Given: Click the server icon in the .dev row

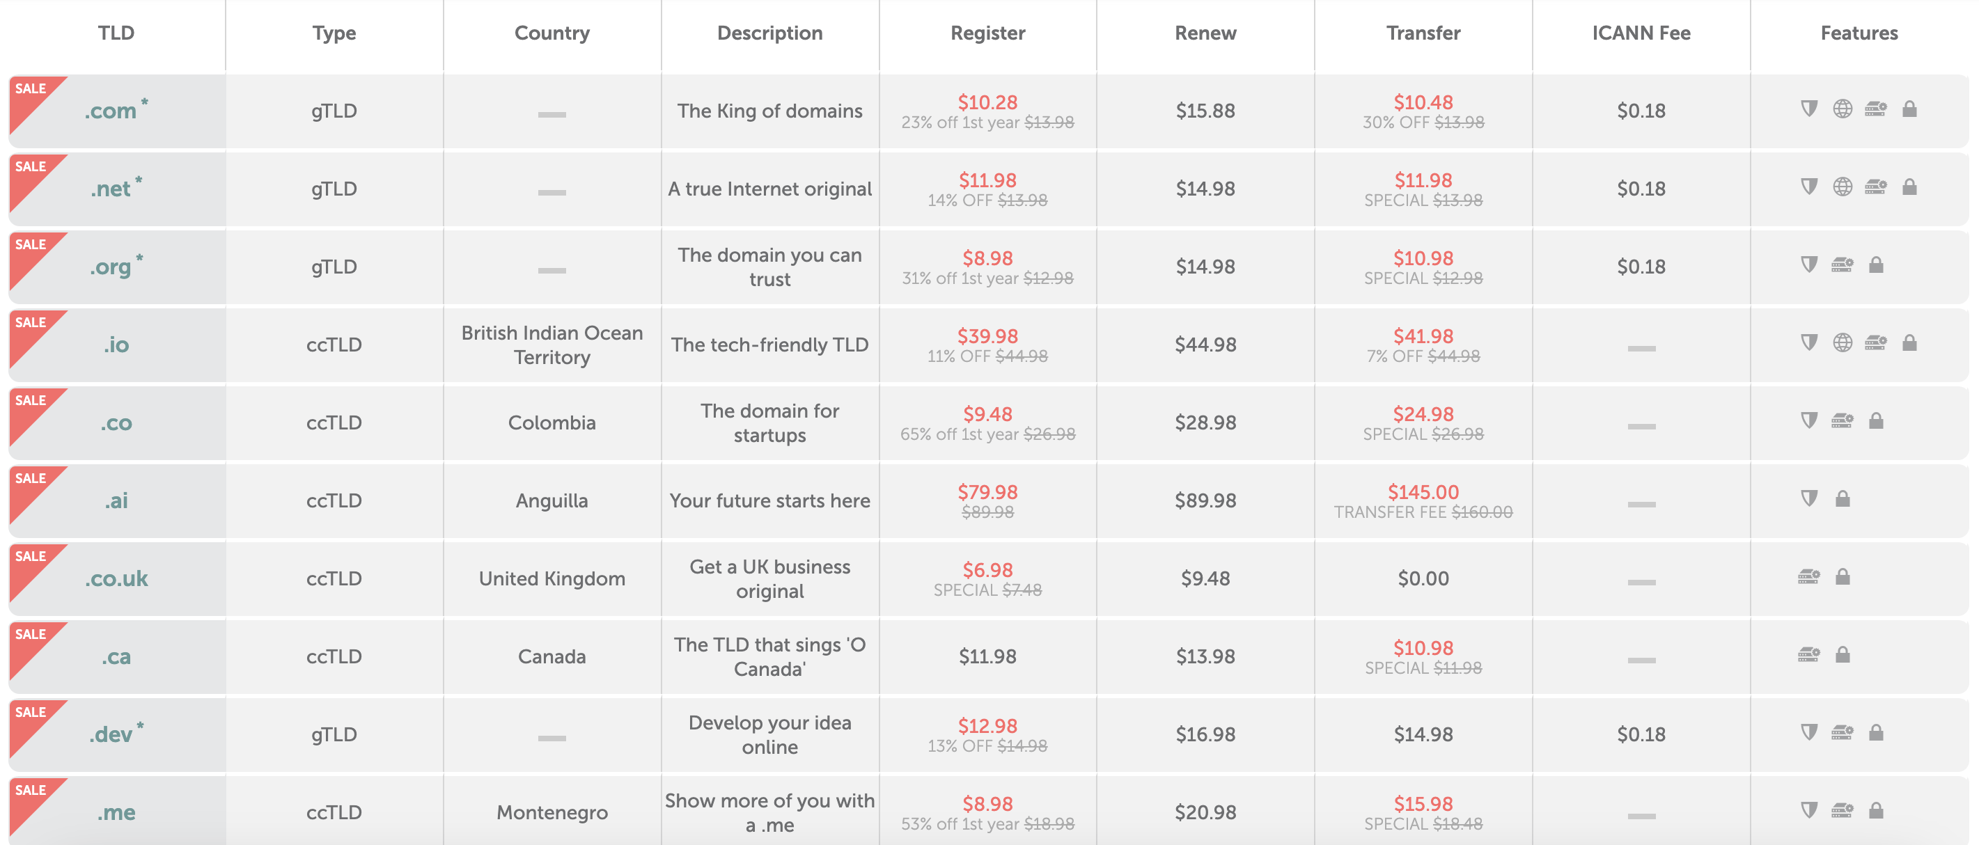Looking at the screenshot, I should [x=1843, y=732].
